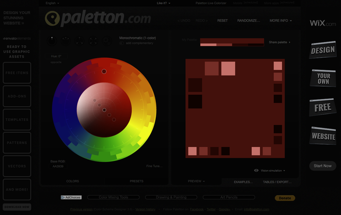Select the Triad scheme icon
341x215 pixels.
pyautogui.click(x=79, y=41)
